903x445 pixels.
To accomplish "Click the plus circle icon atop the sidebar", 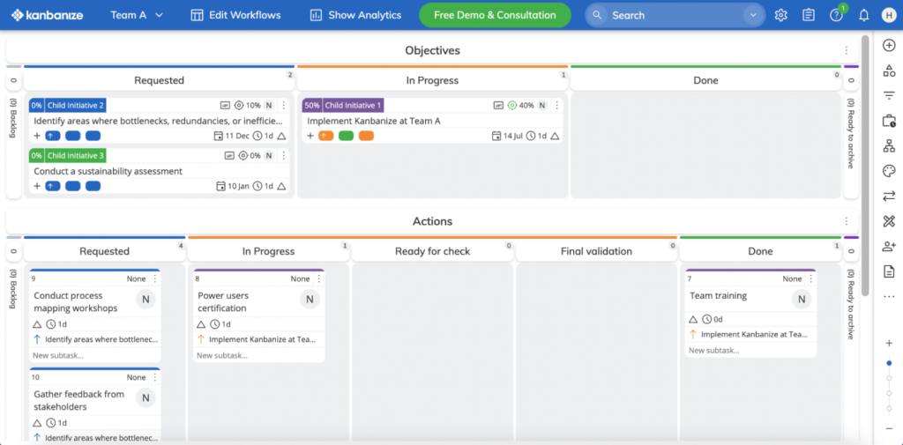I will point(889,46).
